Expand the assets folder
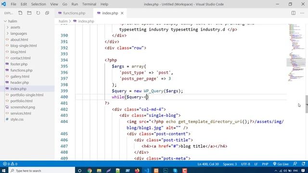 [x=15, y=27]
